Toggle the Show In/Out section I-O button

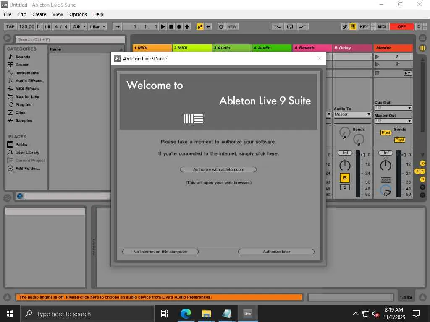pos(422,164)
